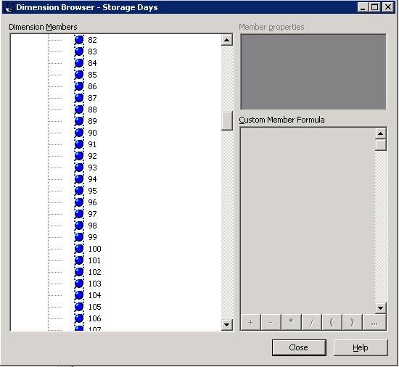
Task: Insert opening parenthesis in formula
Action: pyautogui.click(x=332, y=322)
